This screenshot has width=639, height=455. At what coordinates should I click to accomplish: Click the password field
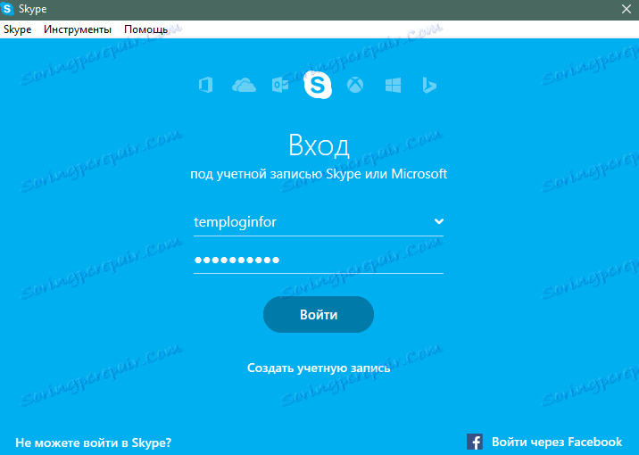coord(319,260)
